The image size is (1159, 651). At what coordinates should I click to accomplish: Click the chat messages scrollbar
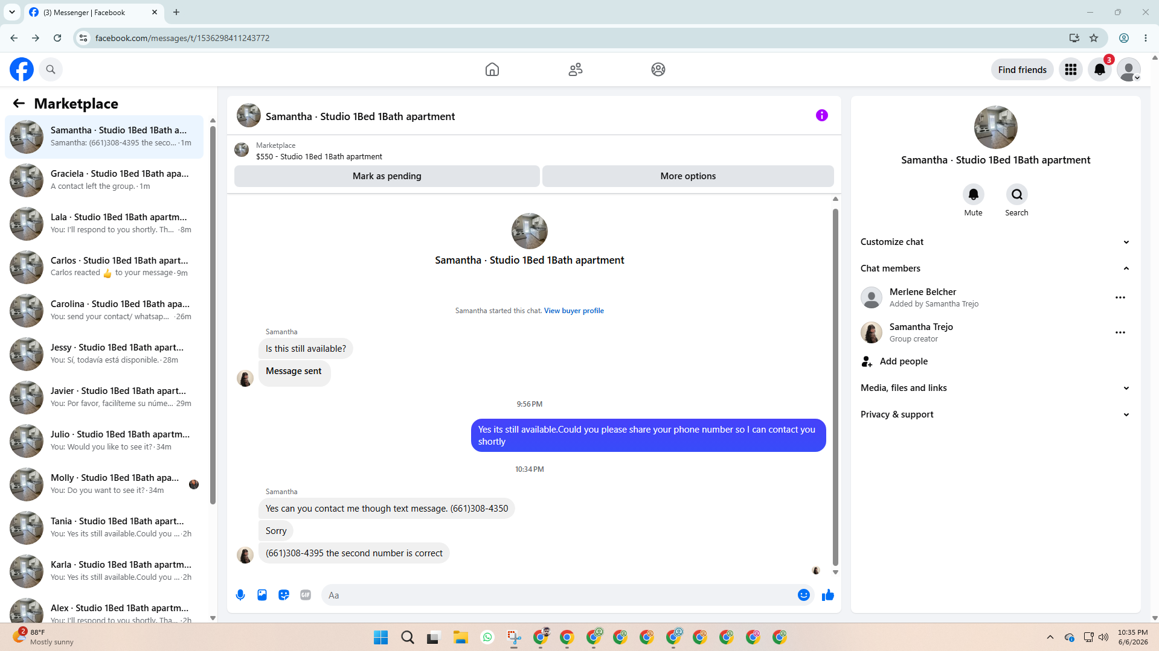835,386
